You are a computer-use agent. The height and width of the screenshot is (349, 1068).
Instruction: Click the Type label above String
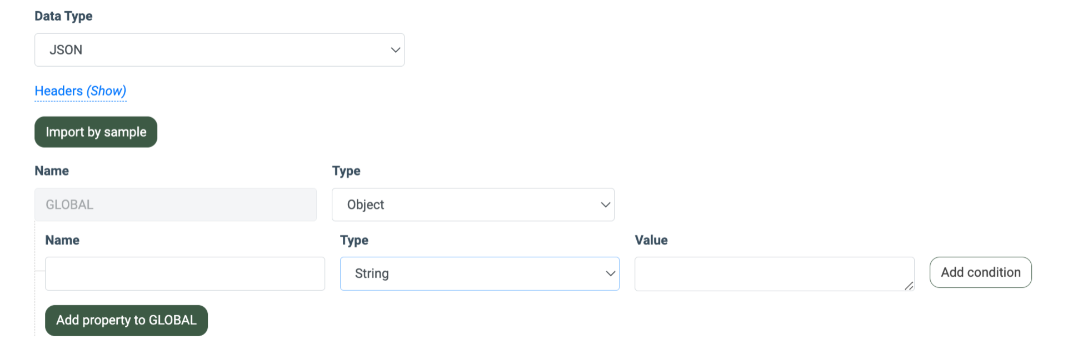coord(354,240)
